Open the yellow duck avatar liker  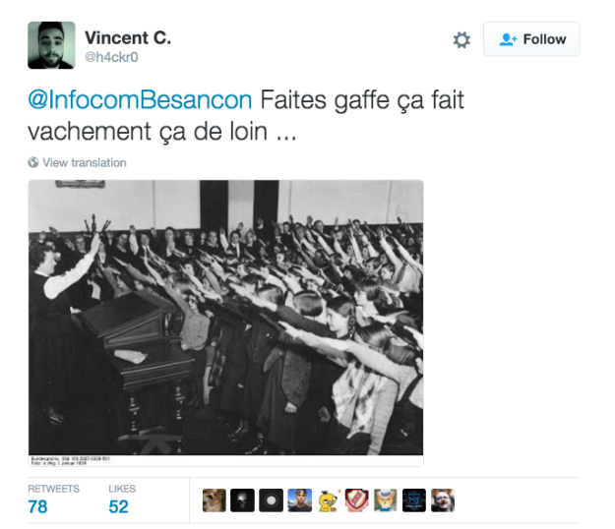tap(329, 500)
